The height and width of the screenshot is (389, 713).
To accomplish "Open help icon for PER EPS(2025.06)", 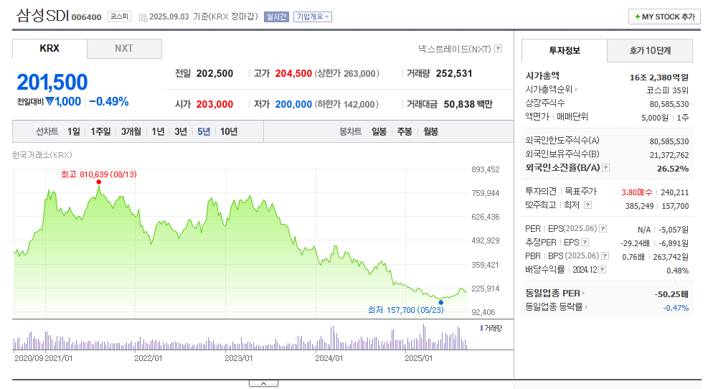I will (603, 228).
